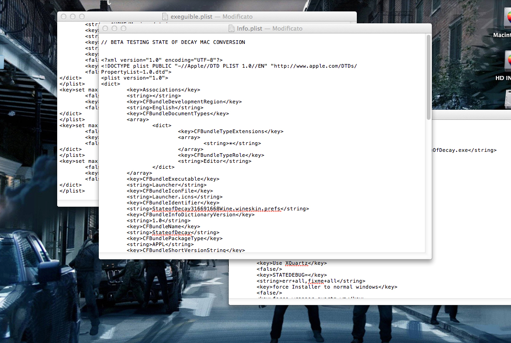Image resolution: width=511 pixels, height=343 pixels.
Task: Click the '<key>CFBundleDocumentTypes</key>' line
Action: pyautogui.click(x=178, y=114)
